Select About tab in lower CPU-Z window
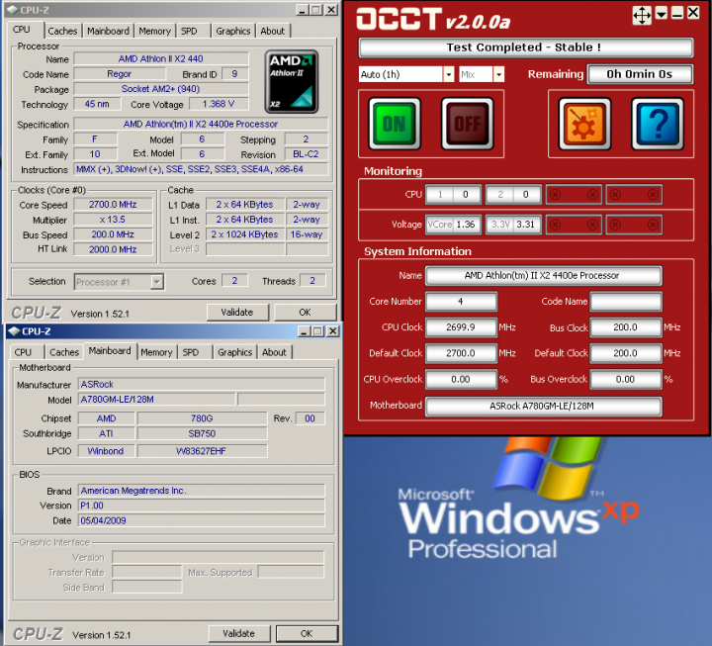Viewport: 712px width, 646px height. tap(274, 352)
